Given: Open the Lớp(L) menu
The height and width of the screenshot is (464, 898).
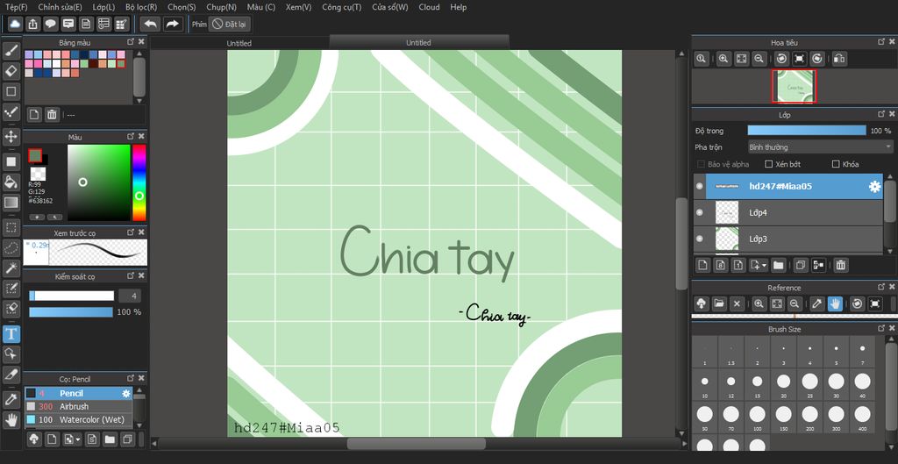Looking at the screenshot, I should [x=103, y=7].
